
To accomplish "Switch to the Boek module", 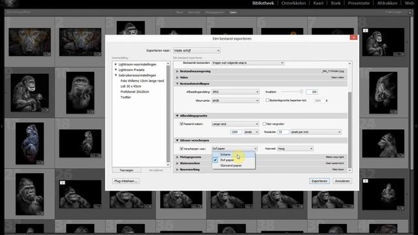I will [336, 3].
